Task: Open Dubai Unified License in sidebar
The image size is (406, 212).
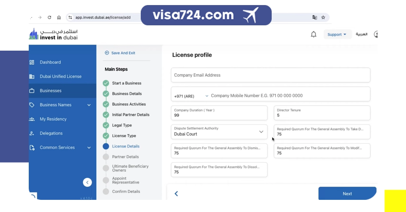Action: pos(60,76)
